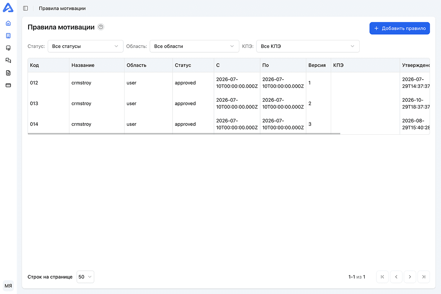Click the По column header
Viewport: 441px width, 294px height.
283,65
